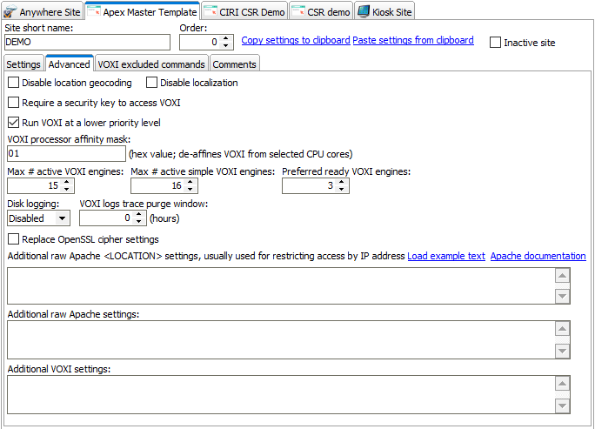Switch to the Settings sub-tab
The image size is (595, 429).
[x=23, y=64]
